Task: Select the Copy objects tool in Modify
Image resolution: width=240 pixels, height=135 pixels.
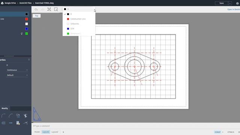Action: point(18,115)
